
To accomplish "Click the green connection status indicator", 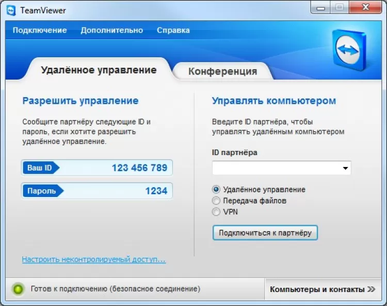I will point(18,289).
